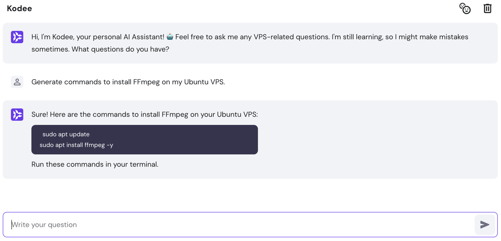Click the Kodee avatar on the greeting message
Screen dimensions: 501x241
click(17, 37)
